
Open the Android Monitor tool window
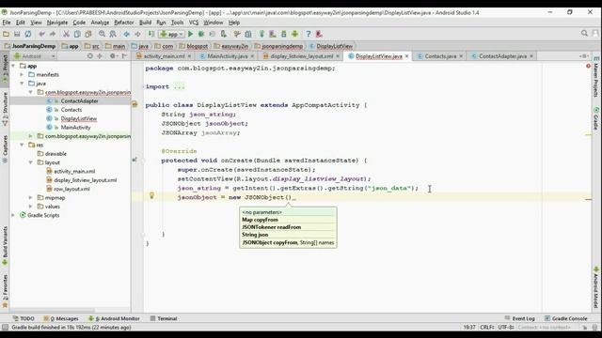114,318
